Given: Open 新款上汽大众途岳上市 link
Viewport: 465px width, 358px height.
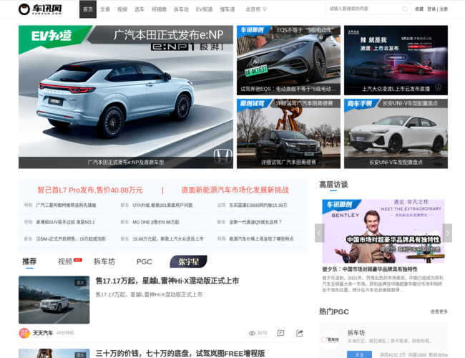Looking at the screenshot, I should click(x=168, y=238).
